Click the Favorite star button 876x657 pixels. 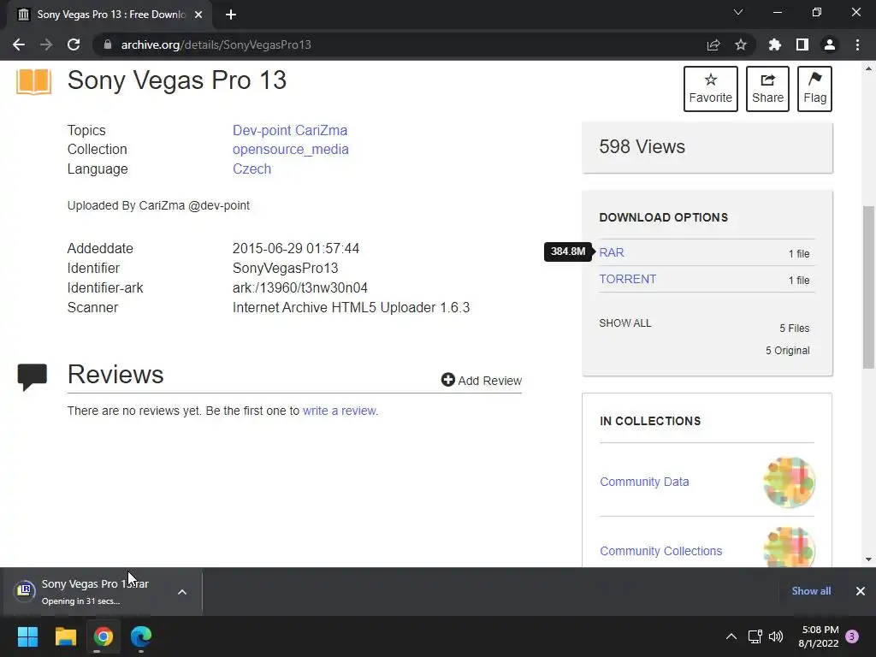click(x=710, y=89)
